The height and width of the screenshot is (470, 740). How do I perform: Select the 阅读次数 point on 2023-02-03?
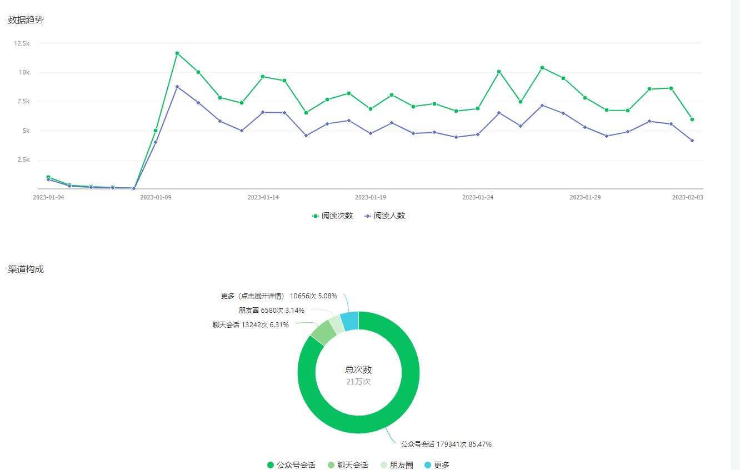(x=692, y=119)
